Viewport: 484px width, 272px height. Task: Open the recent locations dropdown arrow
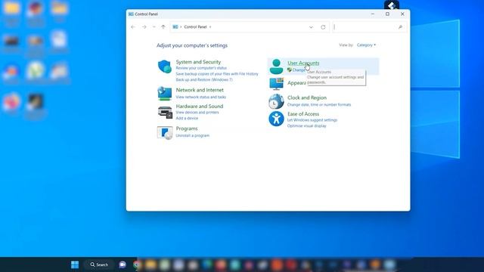point(154,27)
